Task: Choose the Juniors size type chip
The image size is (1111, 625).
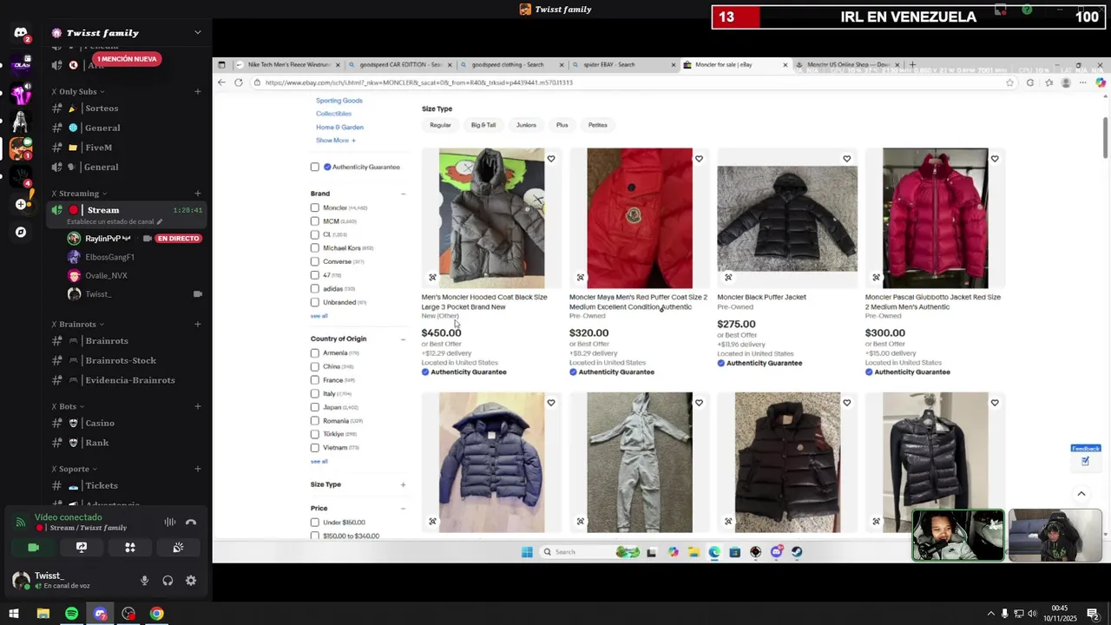Action: (526, 125)
